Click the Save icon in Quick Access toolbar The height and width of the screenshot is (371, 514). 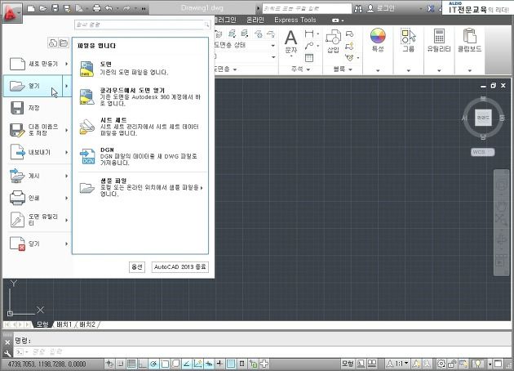pyautogui.click(x=55, y=8)
